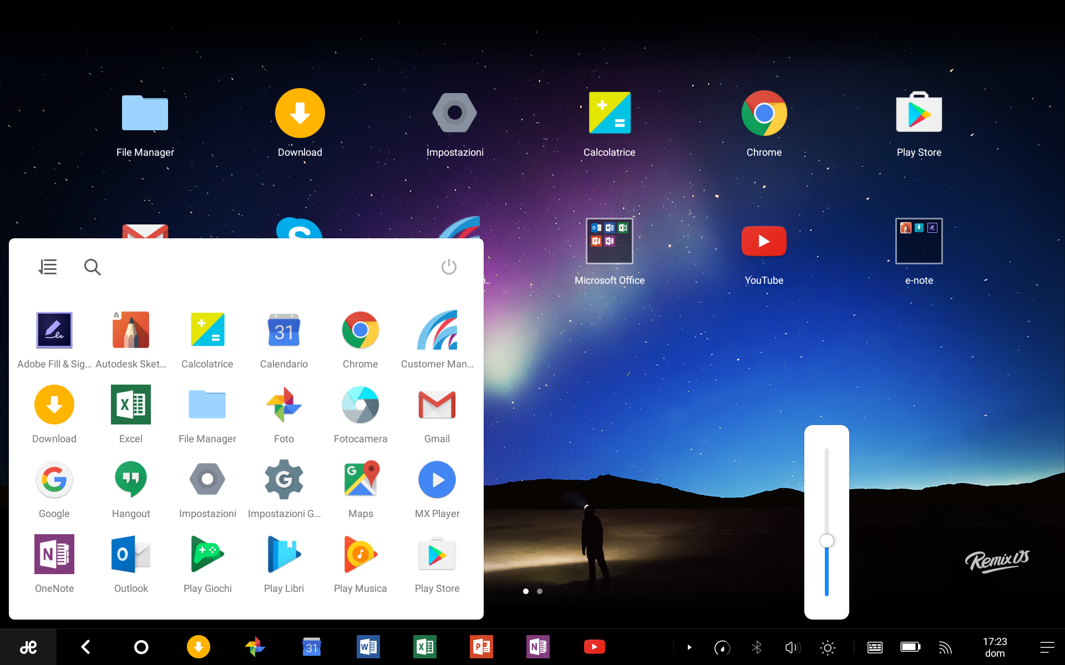Expand the hidden tray items arrow
This screenshot has width=1065, height=665.
click(x=689, y=647)
